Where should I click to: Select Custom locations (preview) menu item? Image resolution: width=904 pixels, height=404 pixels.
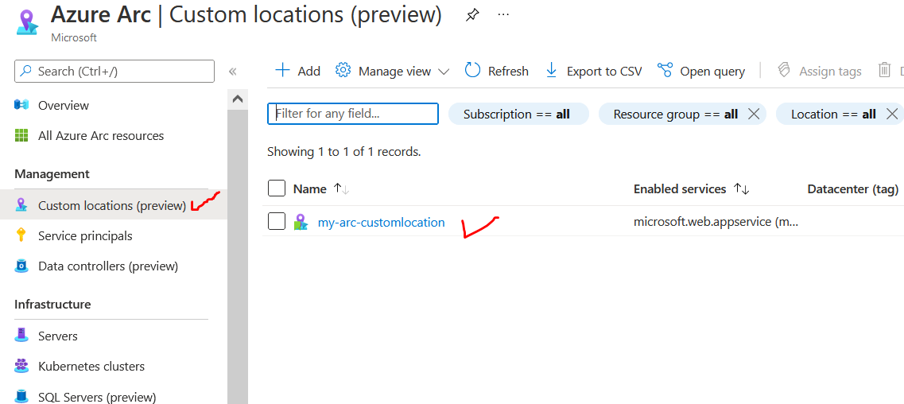112,205
